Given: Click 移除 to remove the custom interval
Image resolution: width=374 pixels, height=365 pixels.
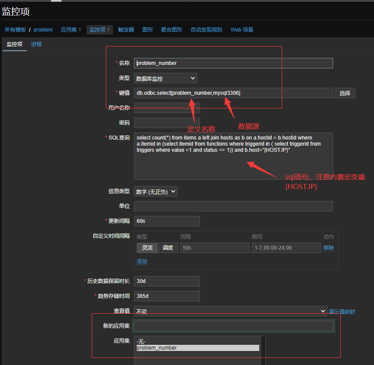Looking at the screenshot, I should (329, 248).
